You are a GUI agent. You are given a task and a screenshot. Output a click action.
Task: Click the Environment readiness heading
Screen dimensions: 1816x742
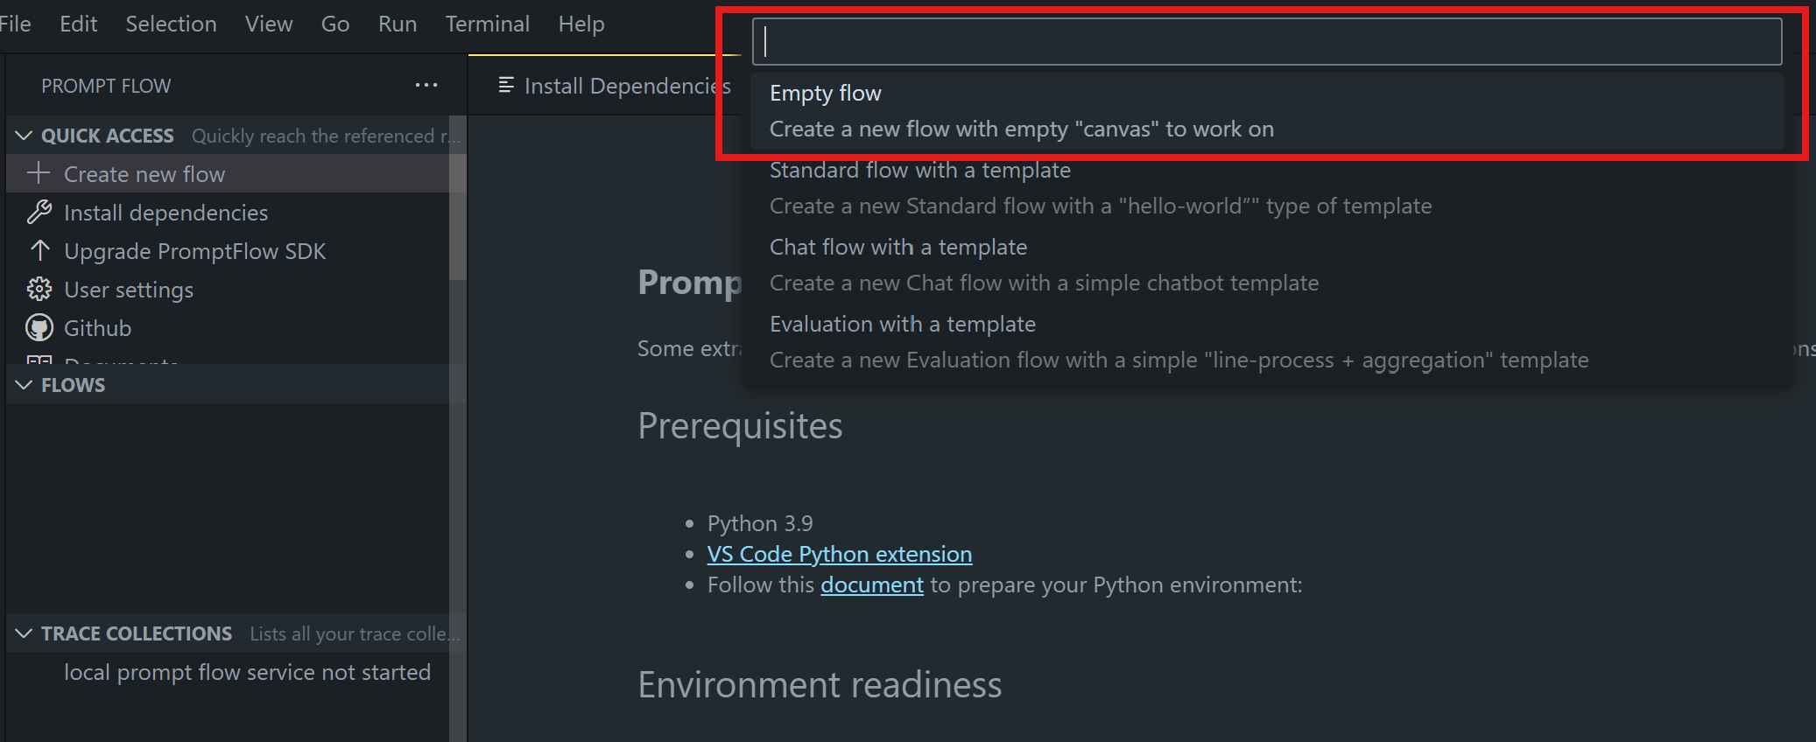820,684
